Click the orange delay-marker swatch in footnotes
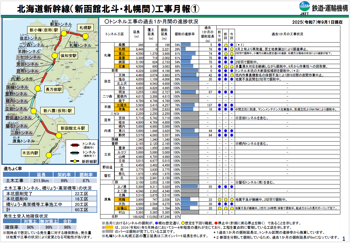 click(x=109, y=227)
